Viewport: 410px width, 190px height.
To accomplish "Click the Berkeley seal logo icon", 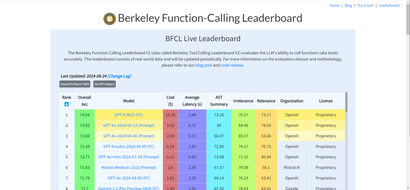I will tap(110, 19).
